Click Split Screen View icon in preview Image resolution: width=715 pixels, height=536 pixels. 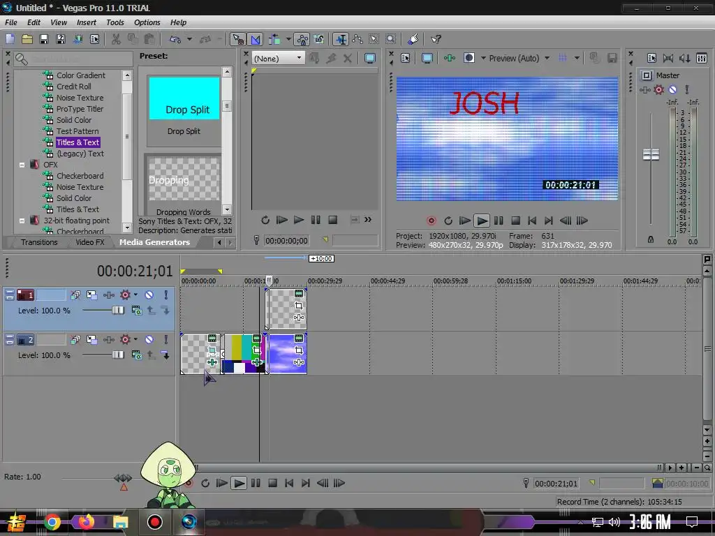pyautogui.click(x=469, y=58)
